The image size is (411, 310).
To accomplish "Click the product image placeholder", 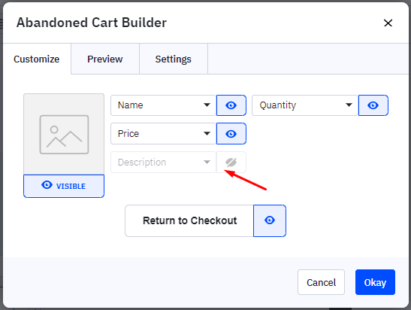I will (x=64, y=135).
